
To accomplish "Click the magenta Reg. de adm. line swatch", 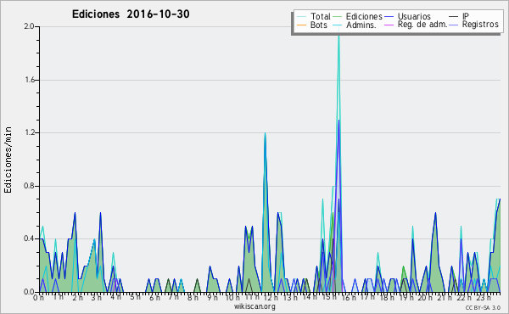I will (x=389, y=25).
